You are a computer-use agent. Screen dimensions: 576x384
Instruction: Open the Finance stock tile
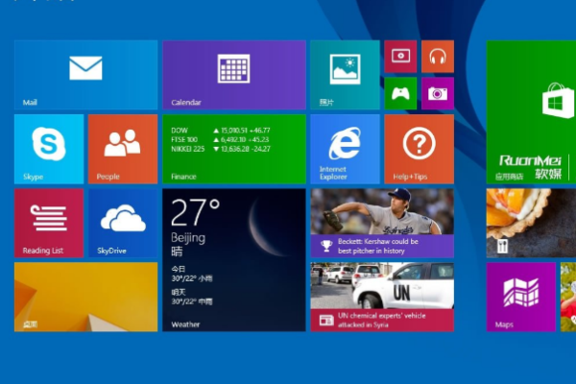point(234,149)
